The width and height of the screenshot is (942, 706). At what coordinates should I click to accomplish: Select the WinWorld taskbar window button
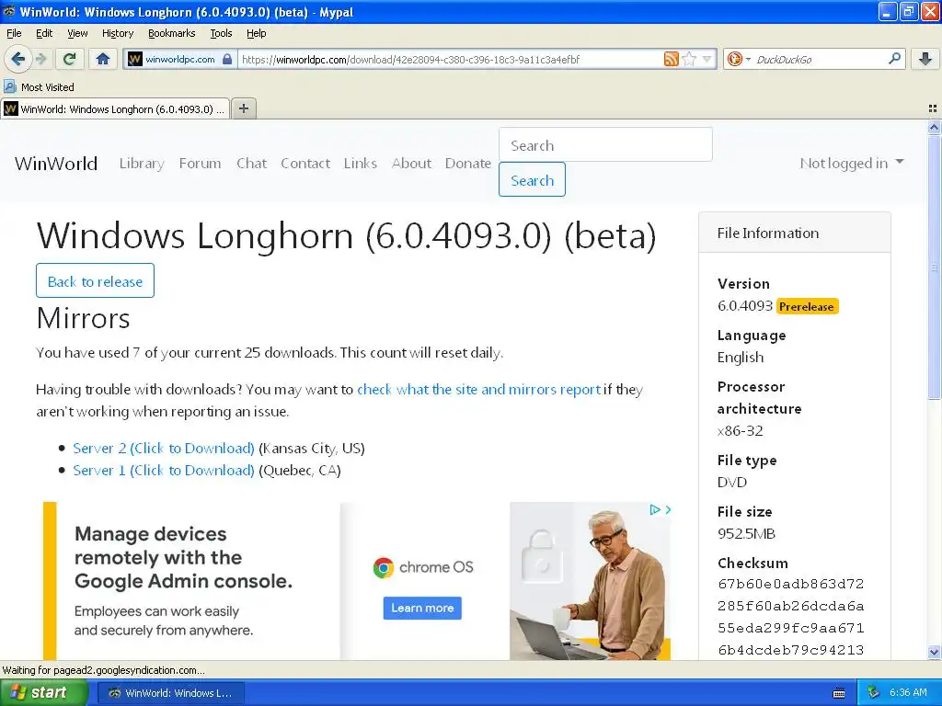(170, 693)
